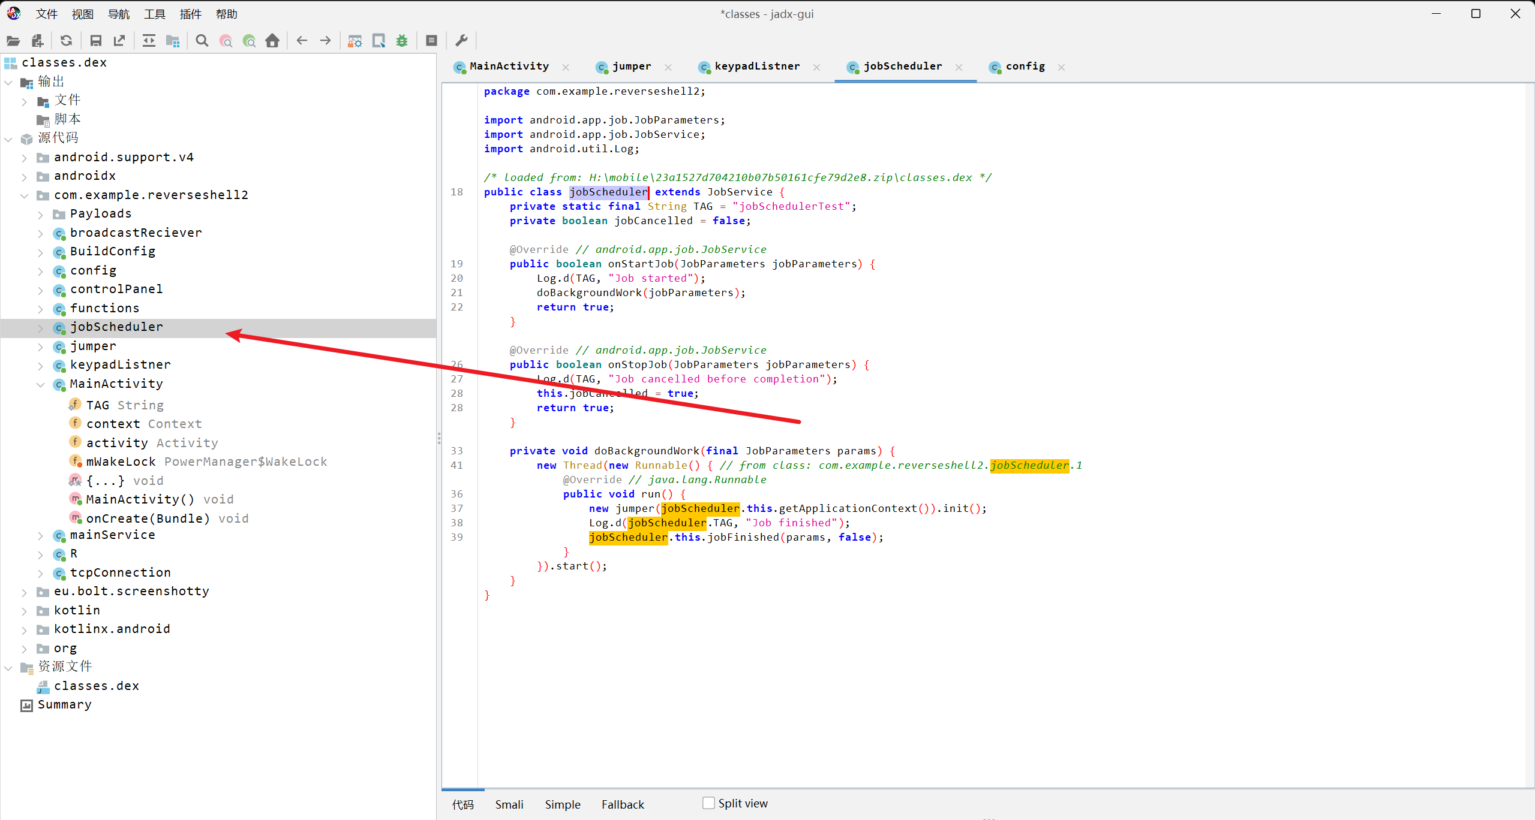Expand the eu.bolt.screenshotty package
The height and width of the screenshot is (820, 1535).
pos(24,592)
